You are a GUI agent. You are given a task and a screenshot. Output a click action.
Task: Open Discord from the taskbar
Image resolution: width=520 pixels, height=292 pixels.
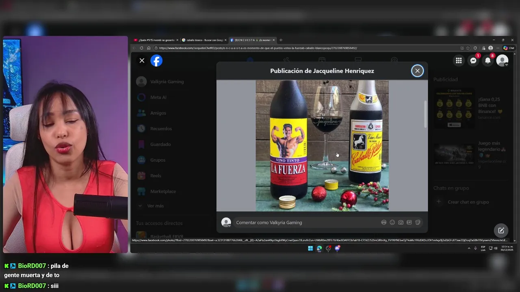[x=337, y=248]
